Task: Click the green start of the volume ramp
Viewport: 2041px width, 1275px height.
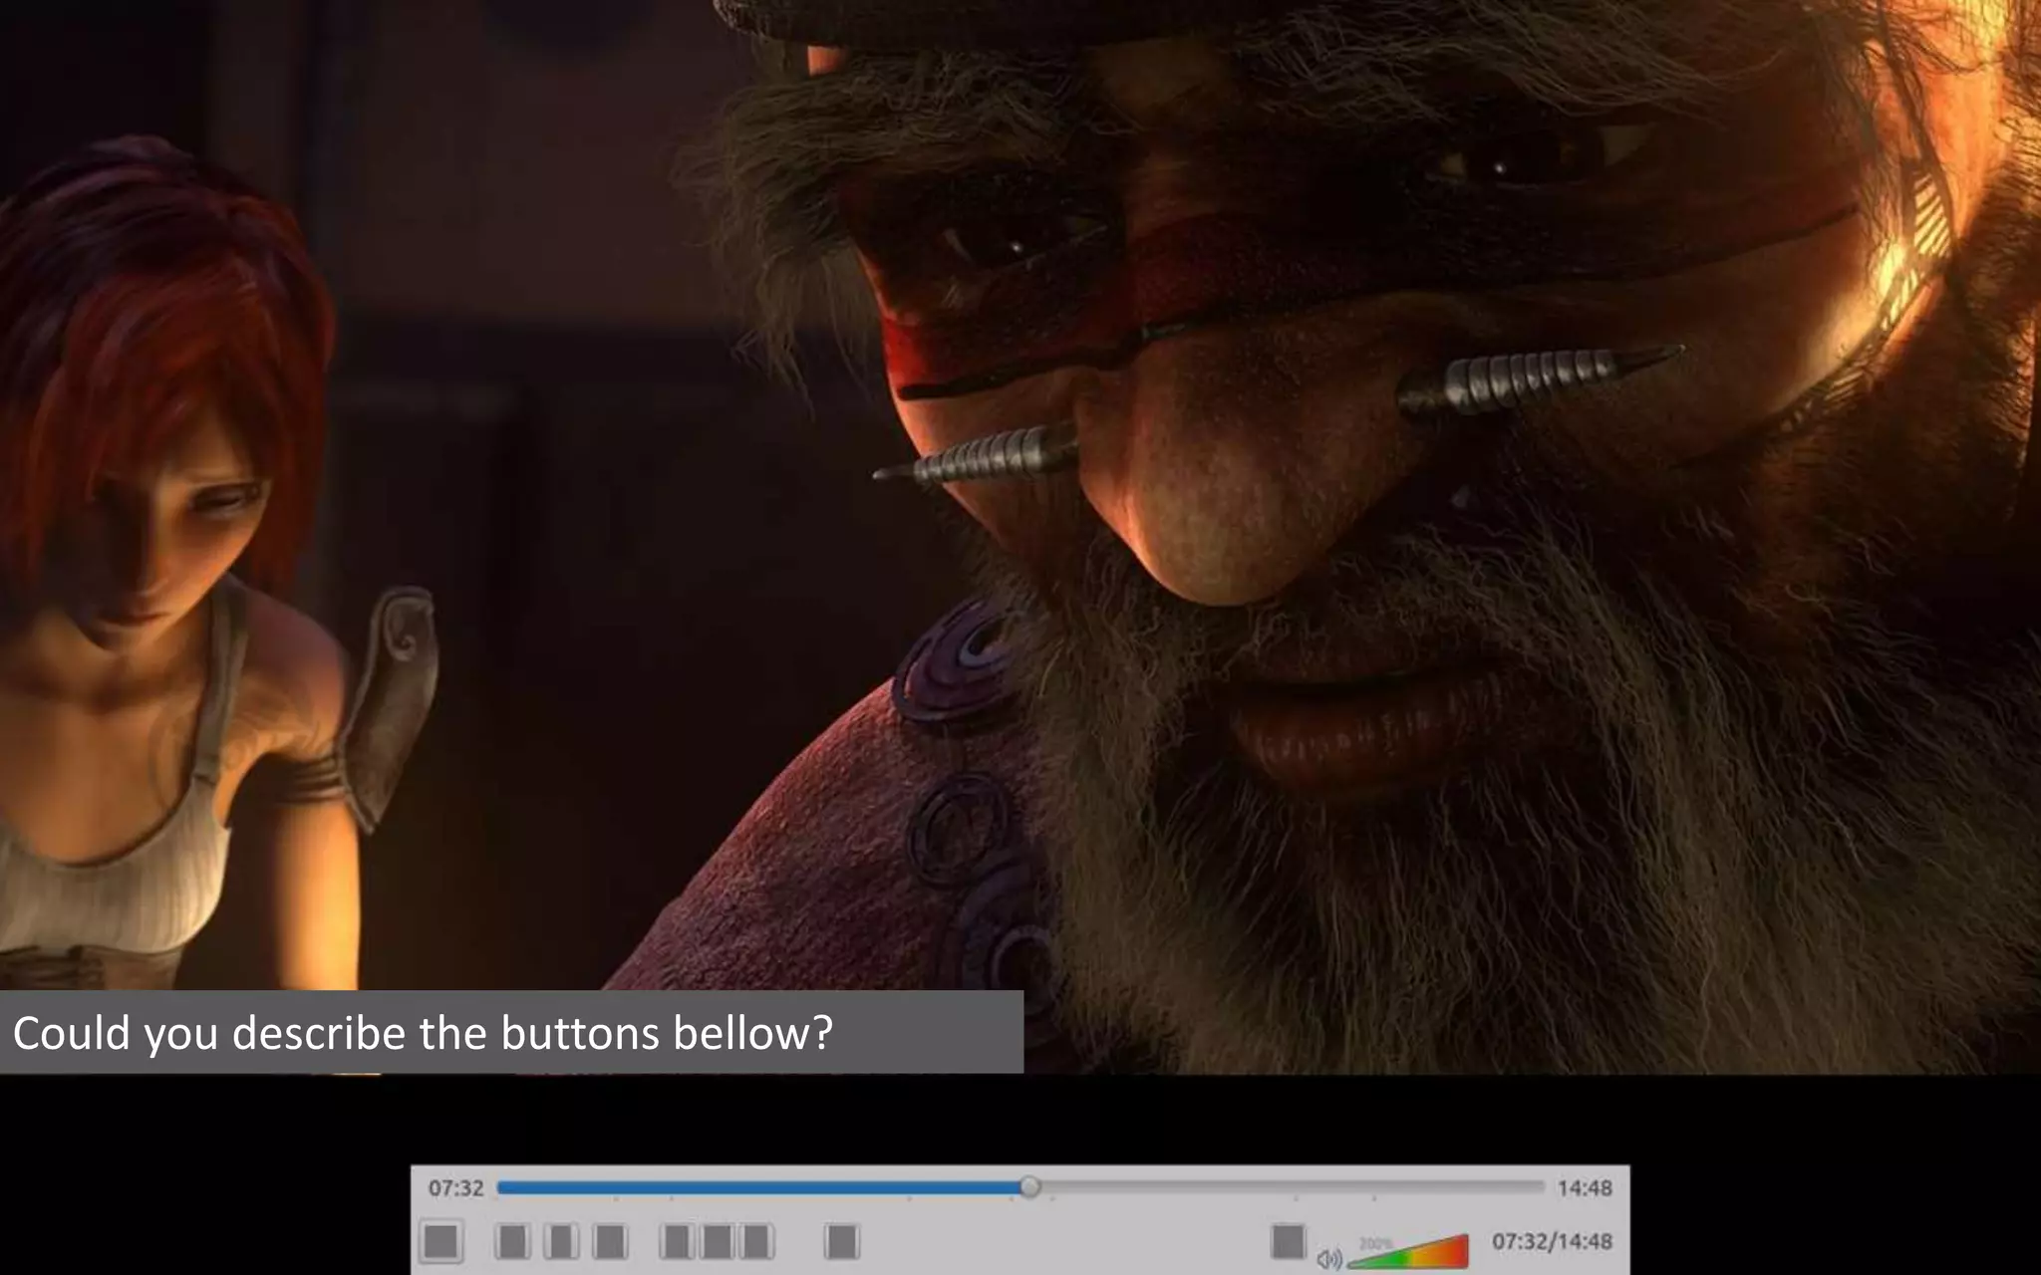Action: (x=1363, y=1262)
